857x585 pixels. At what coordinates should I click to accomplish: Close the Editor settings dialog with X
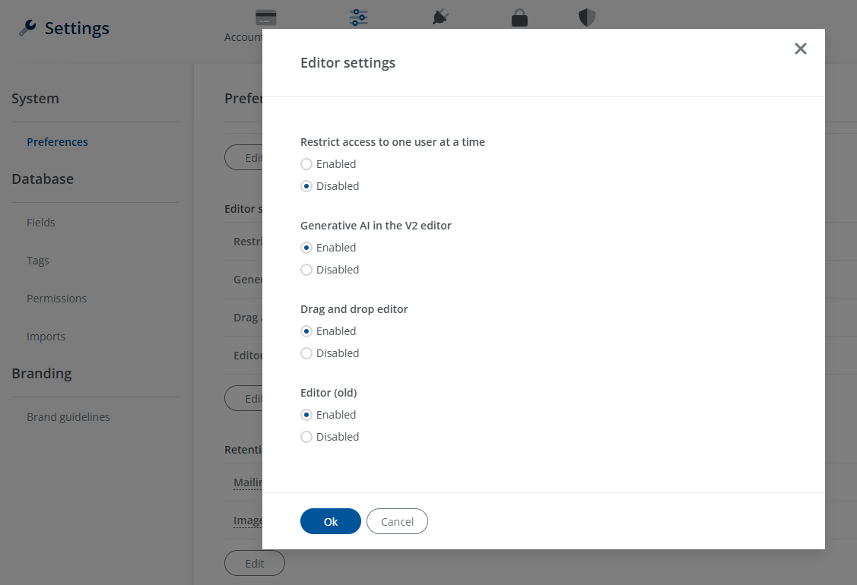[800, 49]
